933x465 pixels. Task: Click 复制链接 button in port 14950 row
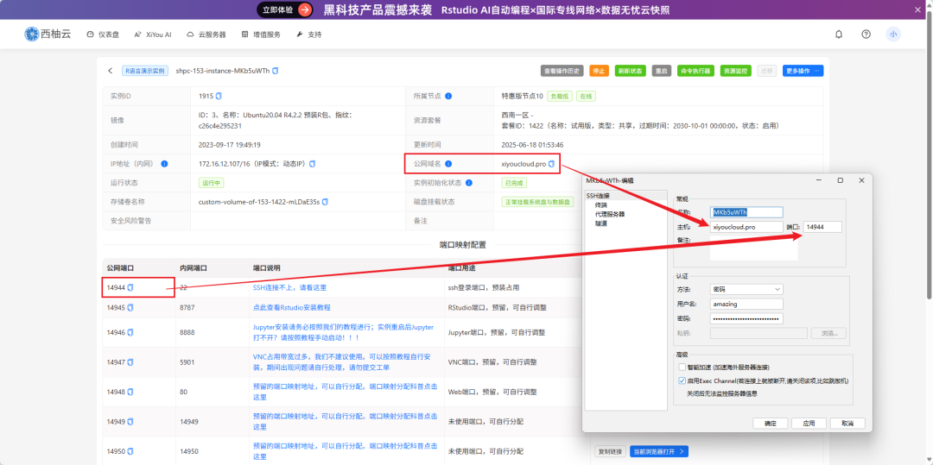tap(610, 451)
